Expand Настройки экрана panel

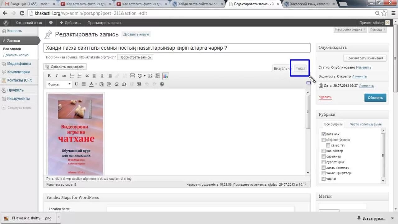pos(350,30)
